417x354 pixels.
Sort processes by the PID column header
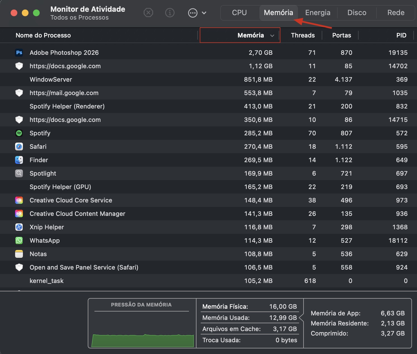401,35
